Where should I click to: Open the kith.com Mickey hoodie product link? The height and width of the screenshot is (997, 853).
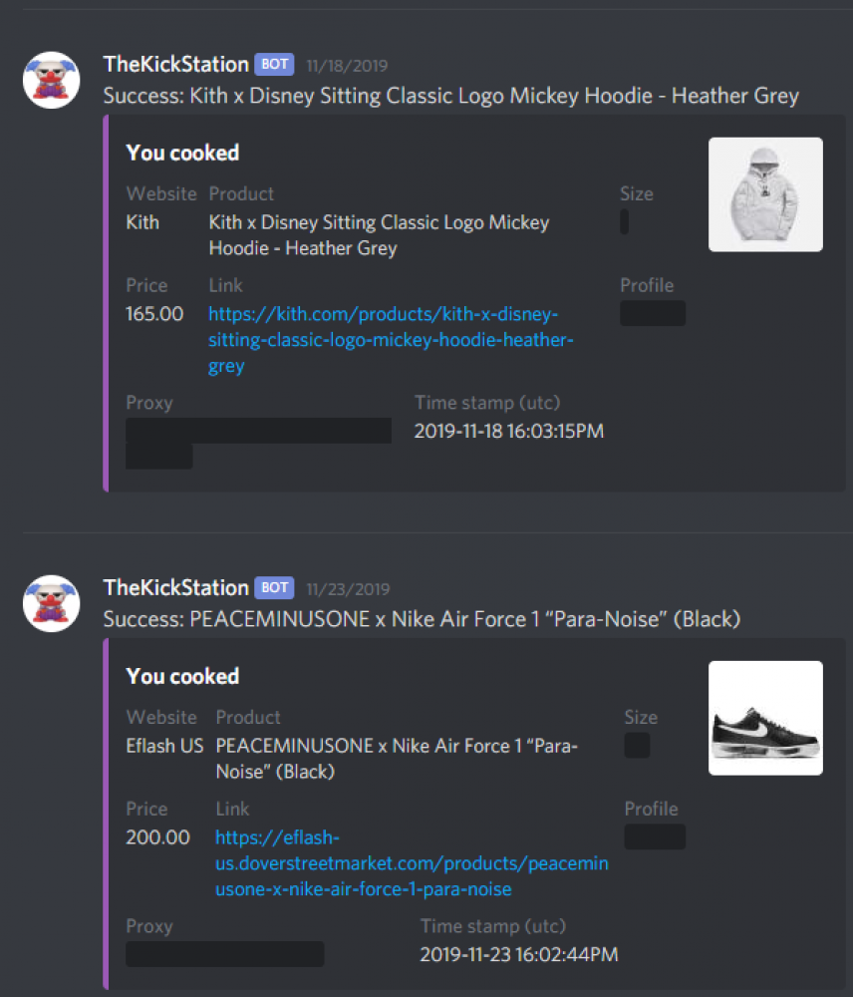[x=391, y=340]
